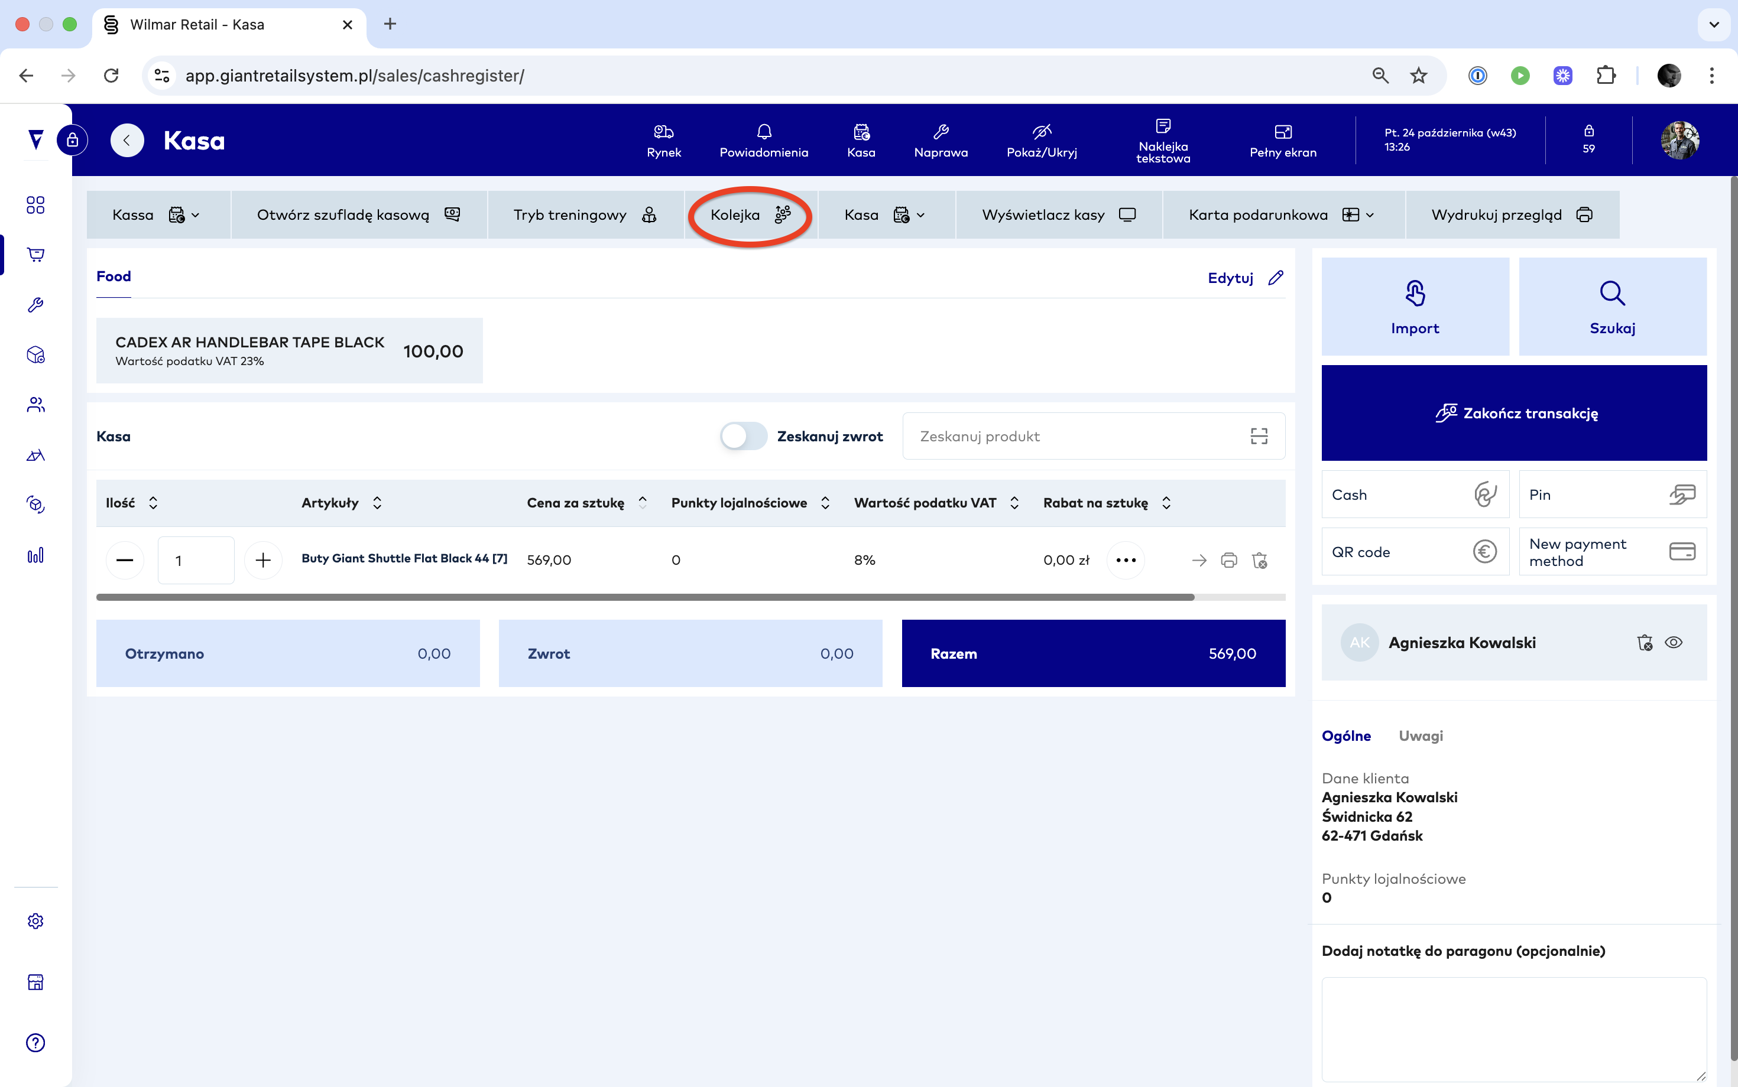The image size is (1738, 1087).
Task: Toggle the Zeskanuj zwrot switch
Action: click(x=743, y=437)
